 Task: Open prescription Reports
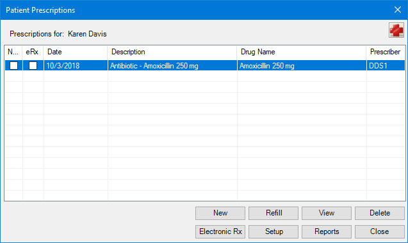[x=327, y=231]
